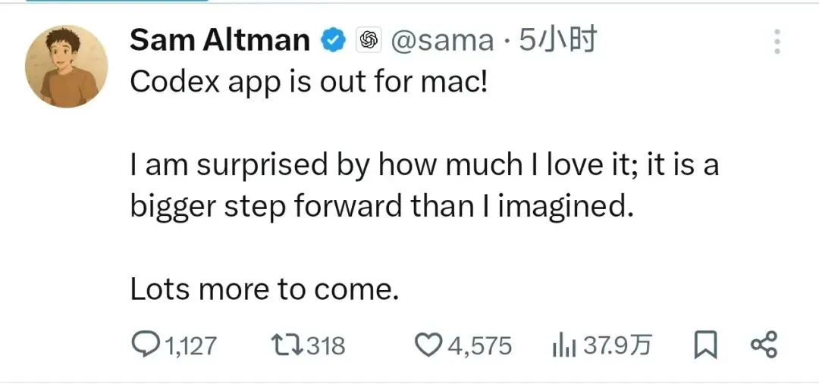Screen dimensions: 819x384
Task: Click the "Lots more to come." line
Action: pos(265,289)
